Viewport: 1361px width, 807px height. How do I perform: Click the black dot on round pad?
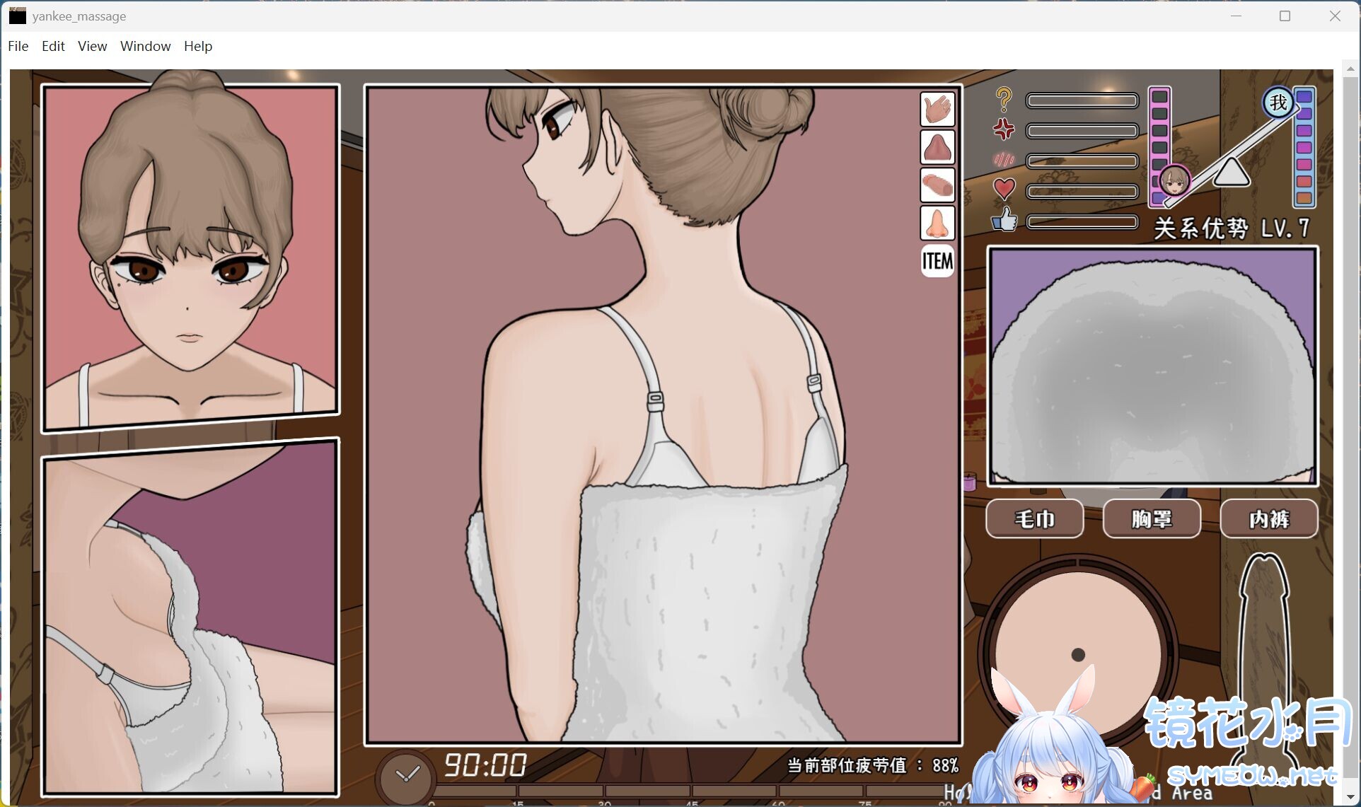(x=1078, y=655)
